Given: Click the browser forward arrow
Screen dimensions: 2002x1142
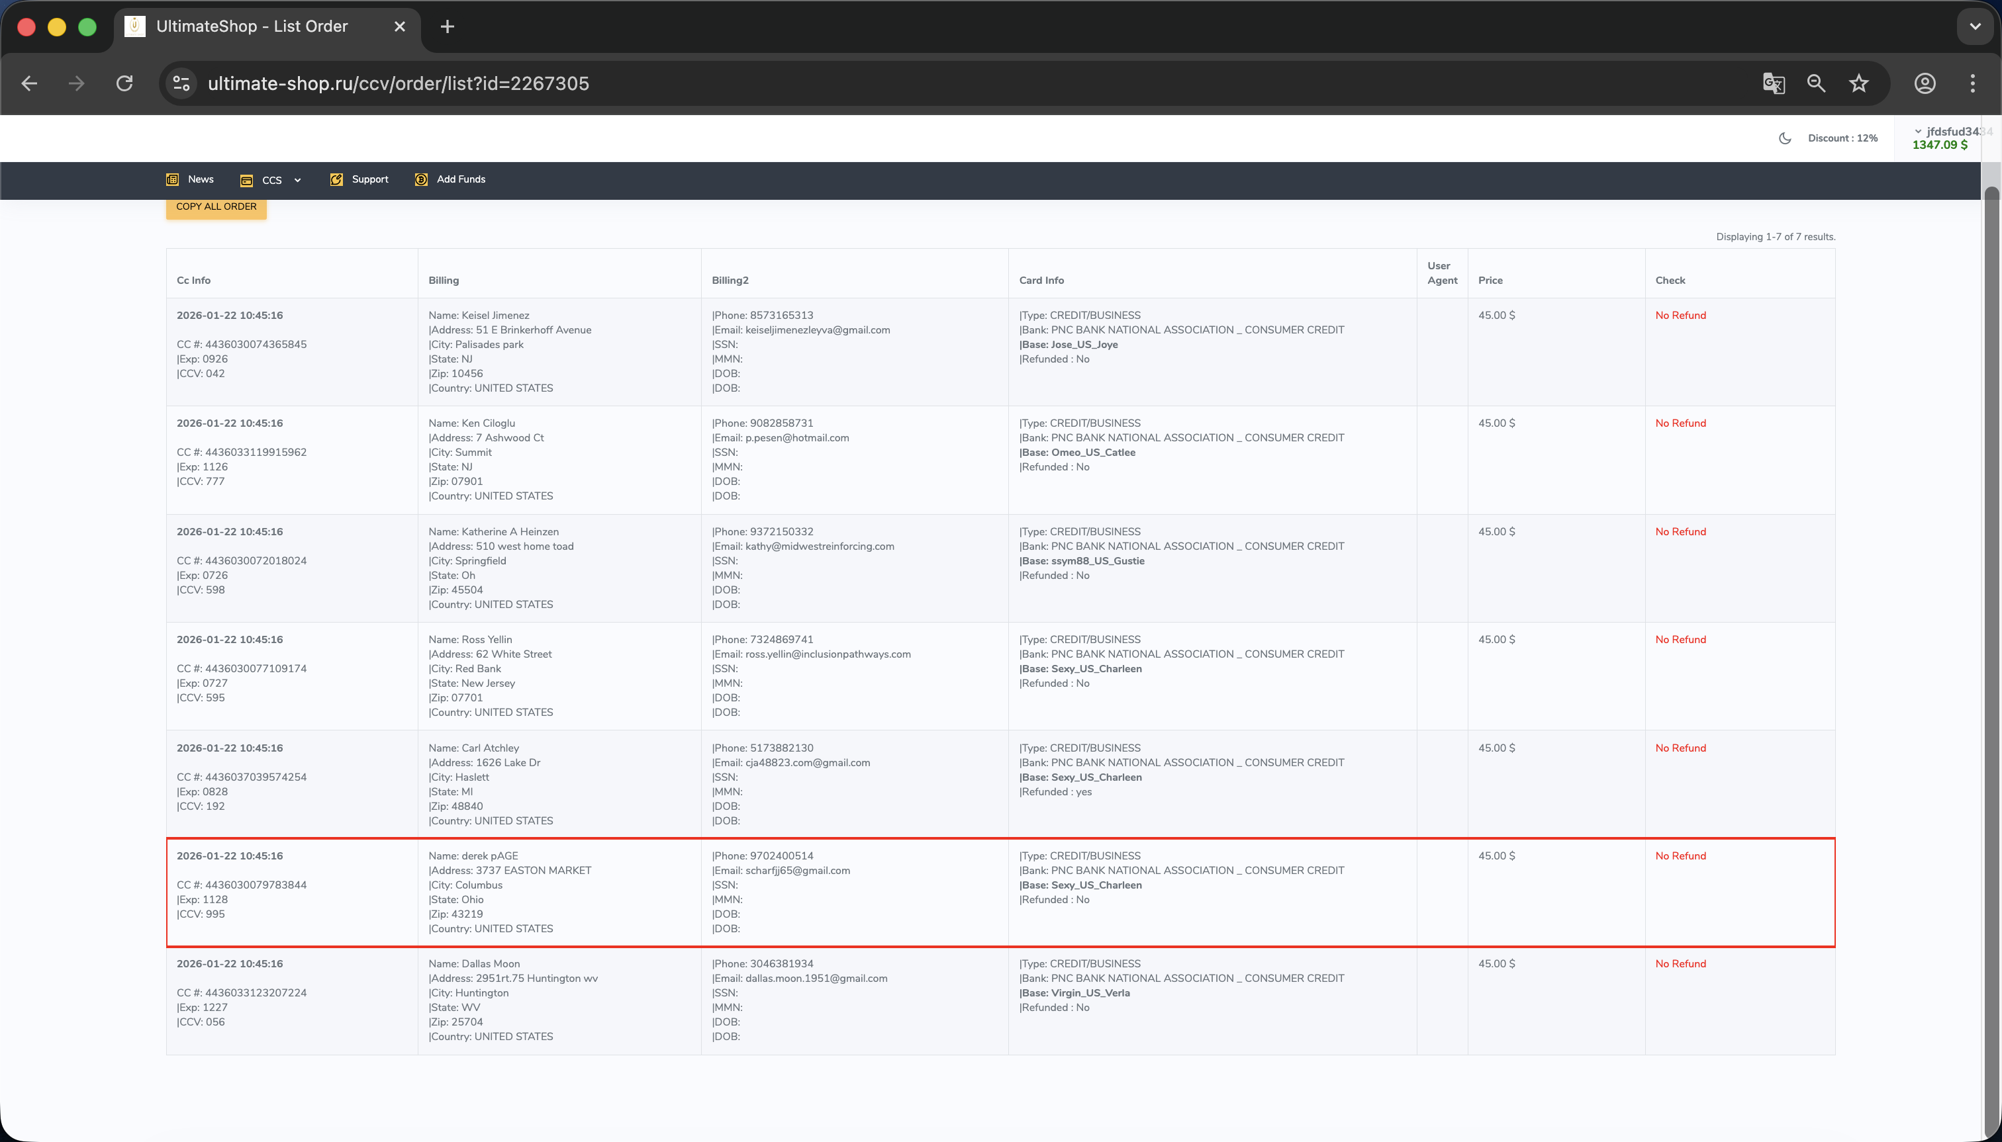Looking at the screenshot, I should (x=76, y=83).
